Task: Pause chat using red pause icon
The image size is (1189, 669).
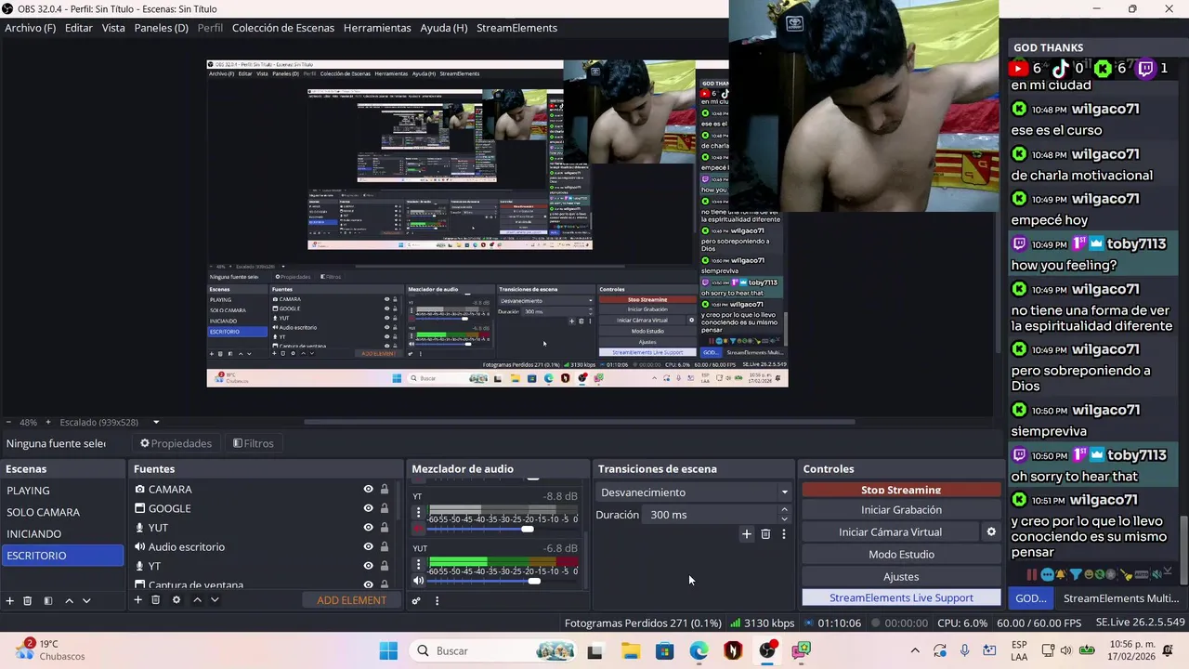Action: (1031, 575)
